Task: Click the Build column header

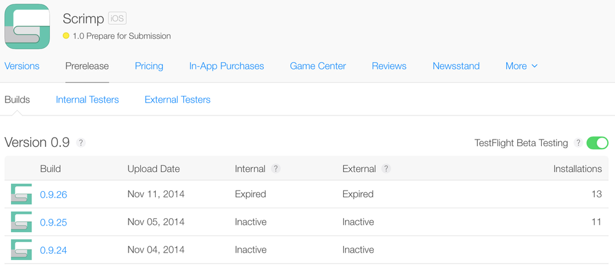Action: click(x=50, y=169)
